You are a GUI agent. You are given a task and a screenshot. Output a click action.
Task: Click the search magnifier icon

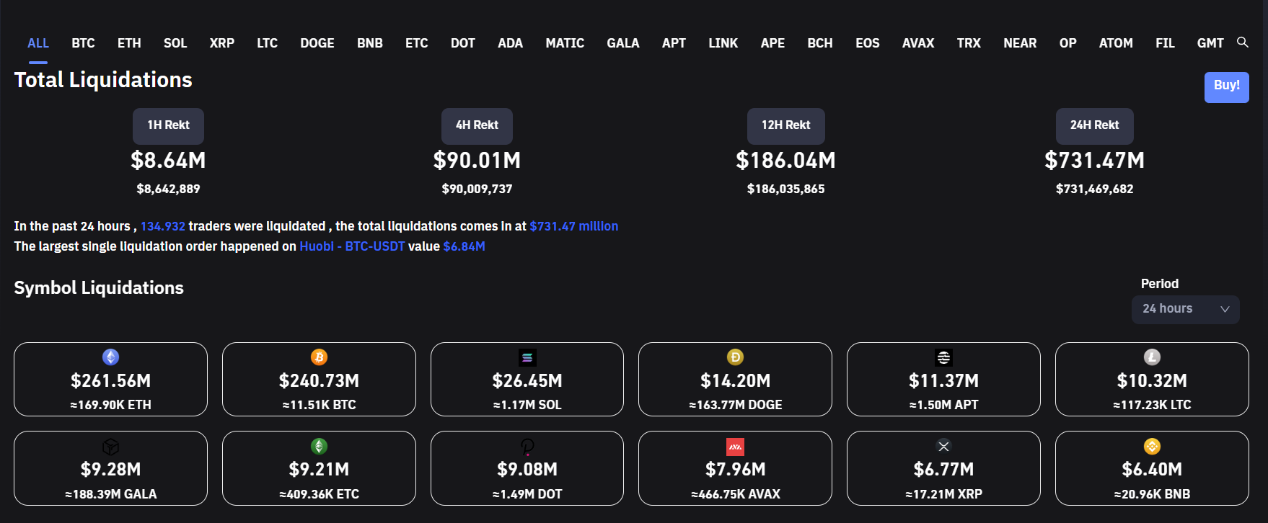click(x=1242, y=43)
